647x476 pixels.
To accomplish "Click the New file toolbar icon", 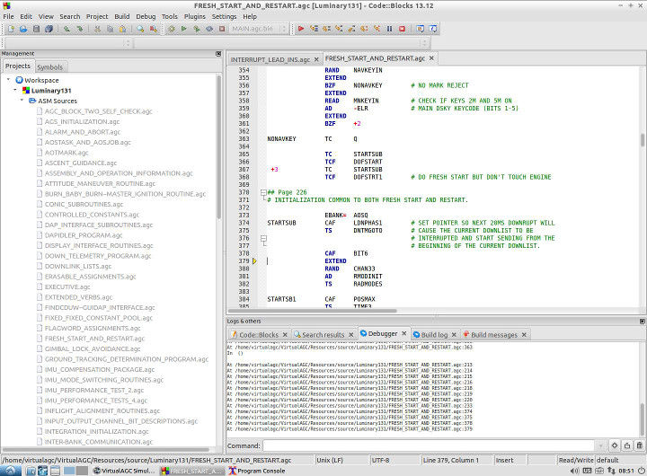I will point(9,29).
